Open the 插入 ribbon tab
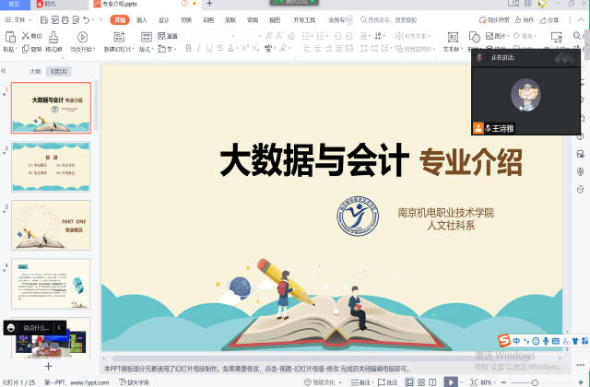Viewport: 590px width, 387px height. coord(141,19)
